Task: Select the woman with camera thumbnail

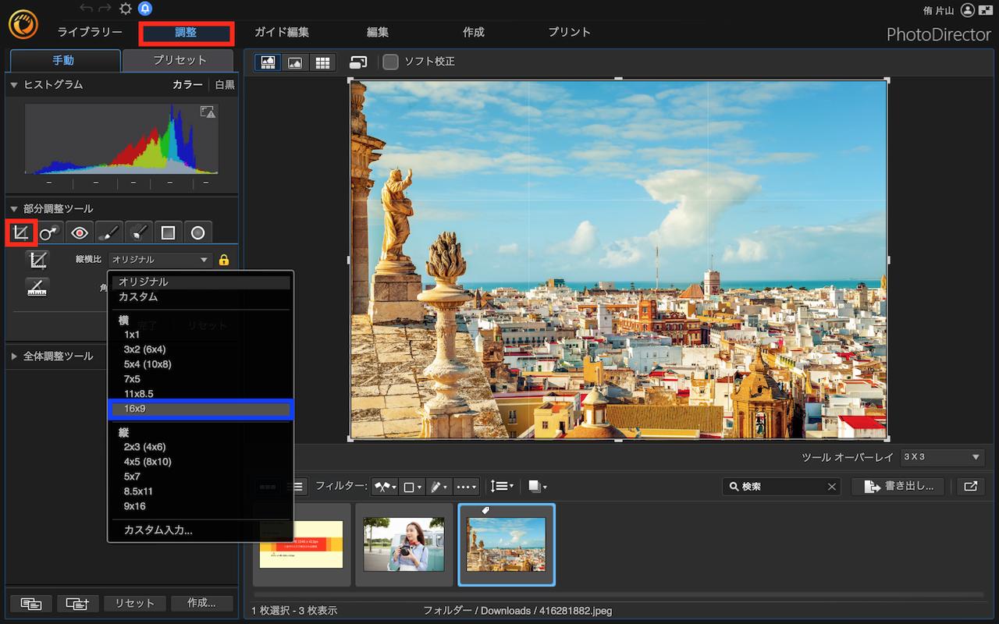Action: click(404, 544)
